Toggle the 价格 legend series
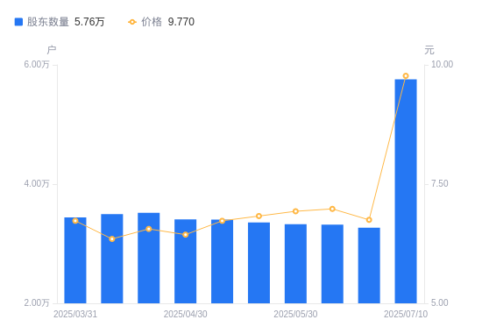The height and width of the screenshot is (334, 482). pos(161,22)
